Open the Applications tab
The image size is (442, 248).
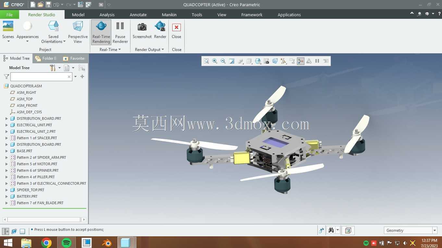coord(289,15)
